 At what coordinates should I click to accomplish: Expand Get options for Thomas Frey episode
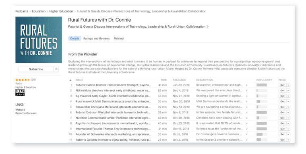[288, 129]
